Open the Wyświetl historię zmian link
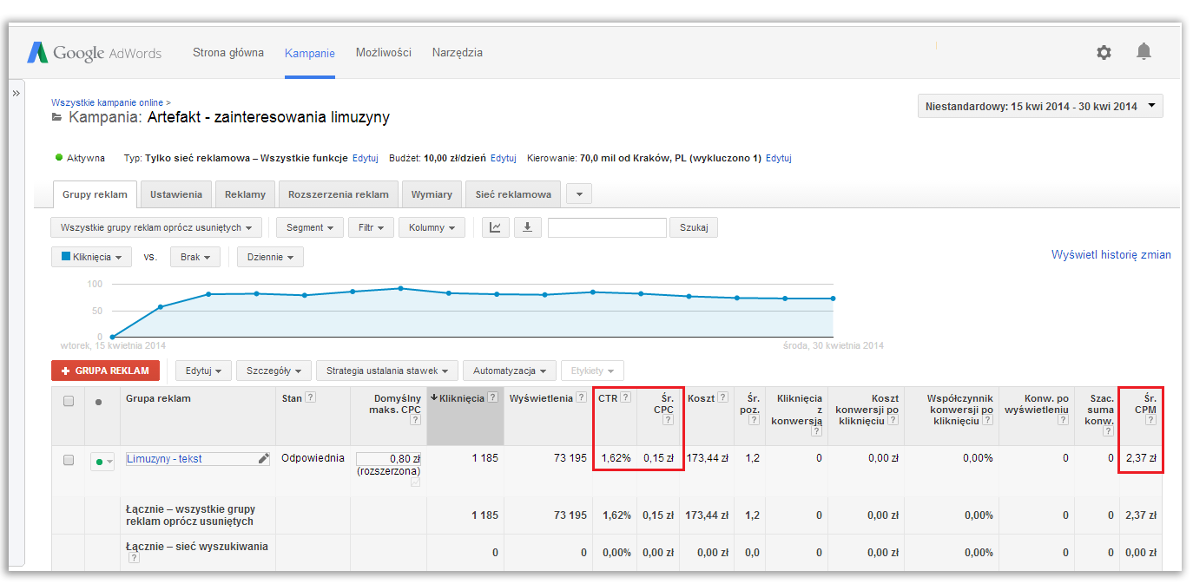Screen dimensions: 1193x584 pyautogui.click(x=1111, y=255)
